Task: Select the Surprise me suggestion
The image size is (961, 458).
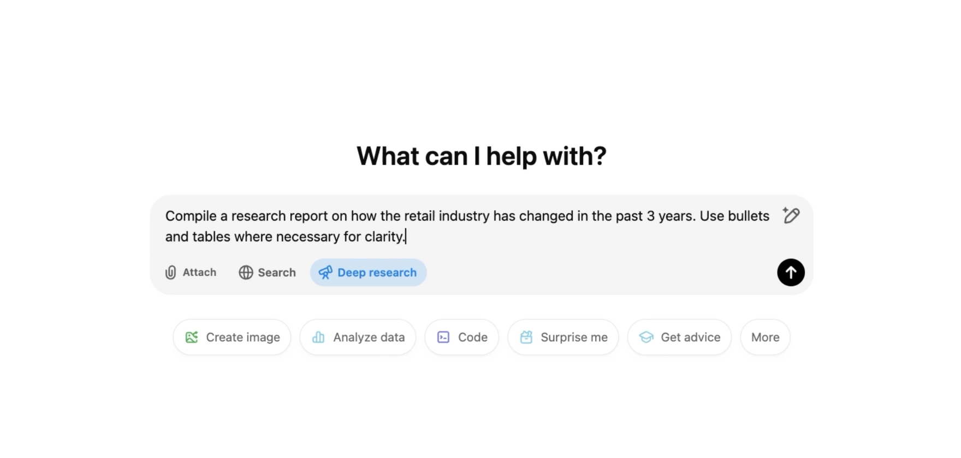Action: pos(563,338)
